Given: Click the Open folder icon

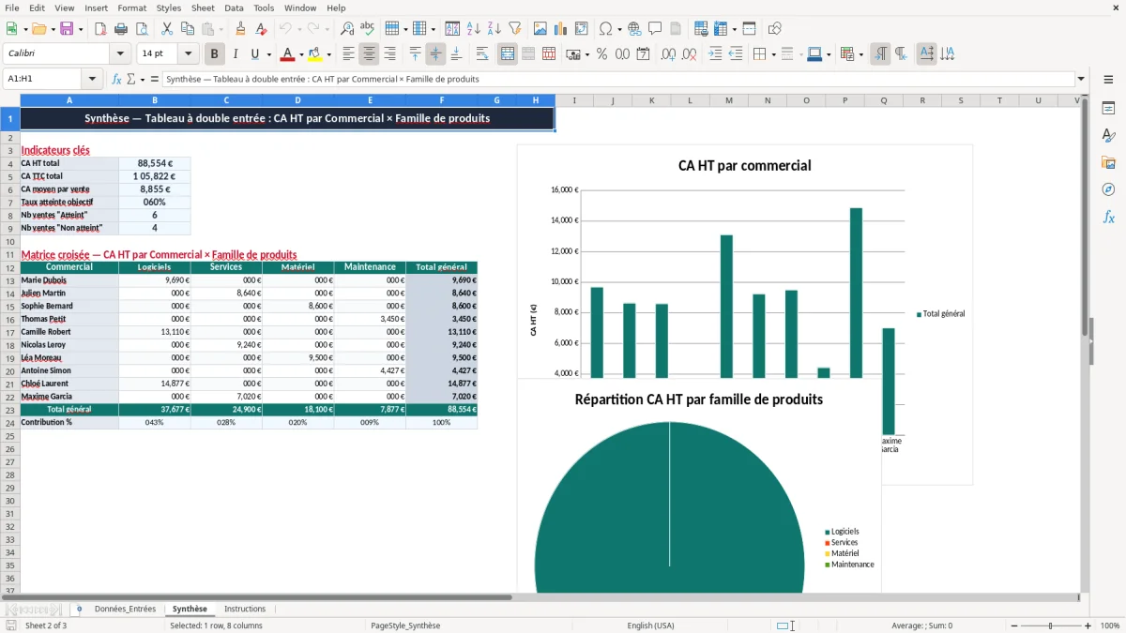Looking at the screenshot, I should coord(38,29).
